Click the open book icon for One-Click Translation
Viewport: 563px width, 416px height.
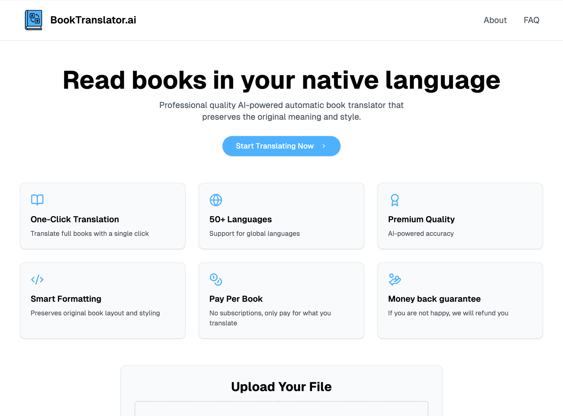pyautogui.click(x=37, y=200)
